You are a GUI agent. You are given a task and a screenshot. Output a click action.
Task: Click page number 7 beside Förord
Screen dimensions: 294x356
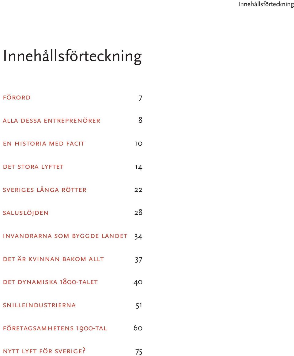coord(141,98)
